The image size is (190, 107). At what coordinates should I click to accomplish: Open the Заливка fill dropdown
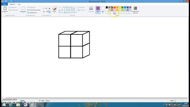click(x=82, y=10)
